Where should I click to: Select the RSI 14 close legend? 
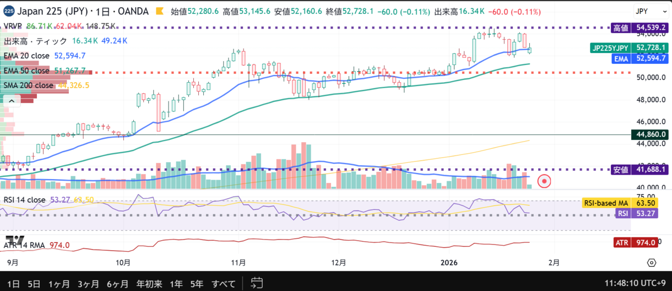coord(25,199)
